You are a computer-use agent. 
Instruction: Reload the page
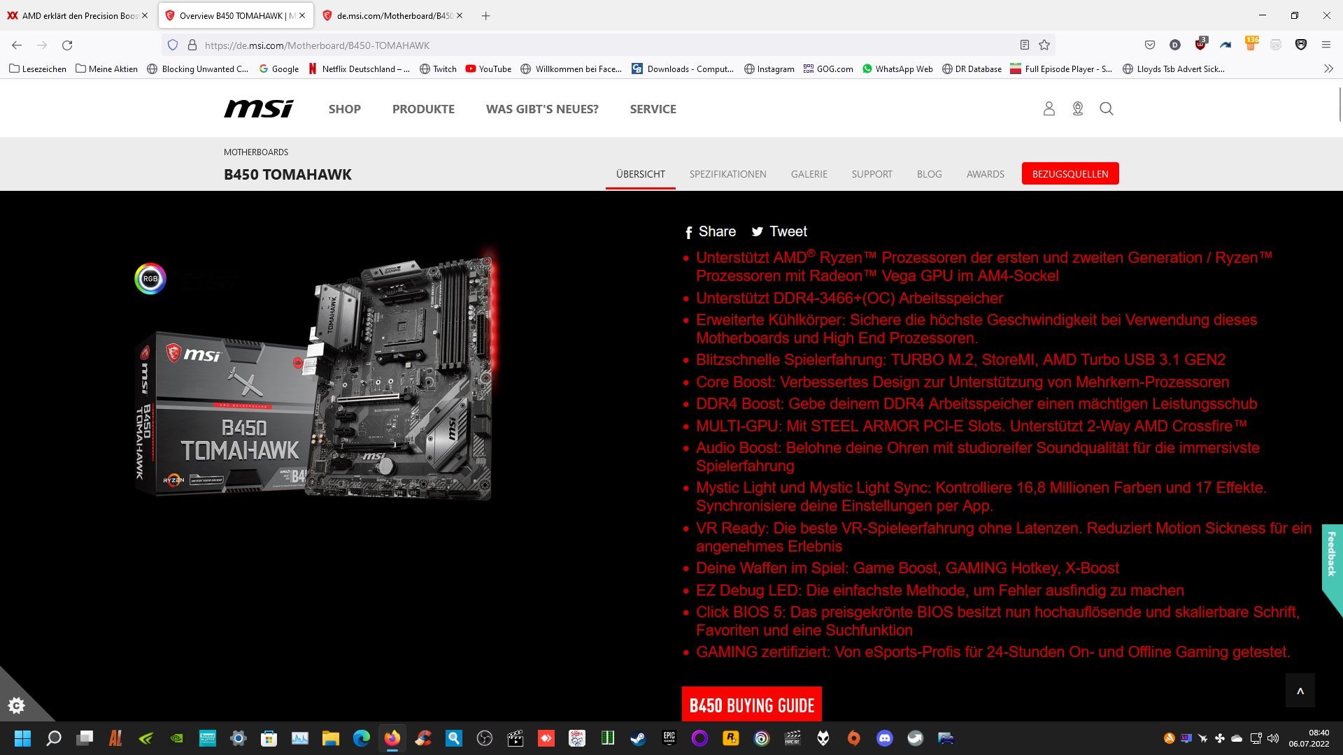coord(67,45)
